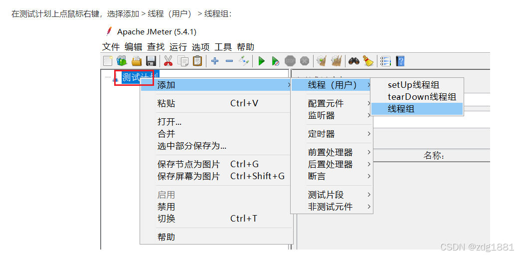The width and height of the screenshot is (516, 256).
Task: Open the 选项 menu
Action: pyautogui.click(x=200, y=47)
